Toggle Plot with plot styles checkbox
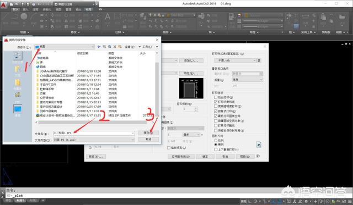This screenshot has width=353, height=205. point(216,111)
